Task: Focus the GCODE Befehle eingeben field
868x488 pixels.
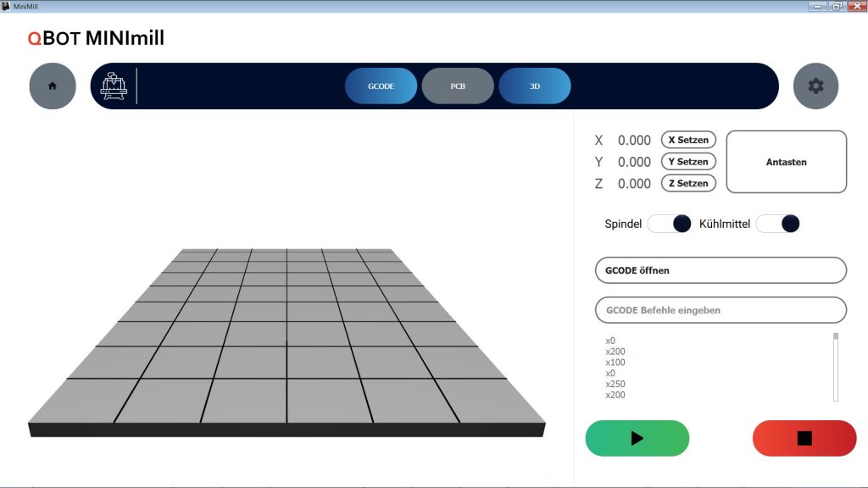Action: (x=721, y=310)
